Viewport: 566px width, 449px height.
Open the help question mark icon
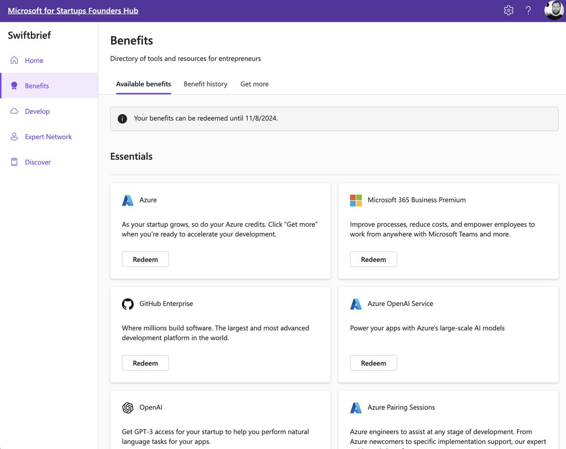click(x=528, y=10)
